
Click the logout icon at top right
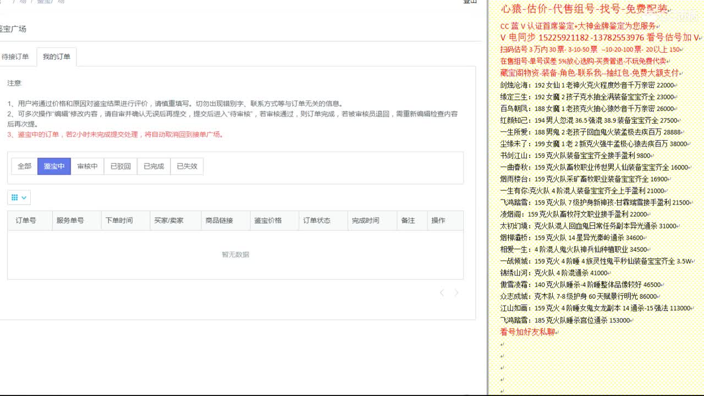point(470,2)
